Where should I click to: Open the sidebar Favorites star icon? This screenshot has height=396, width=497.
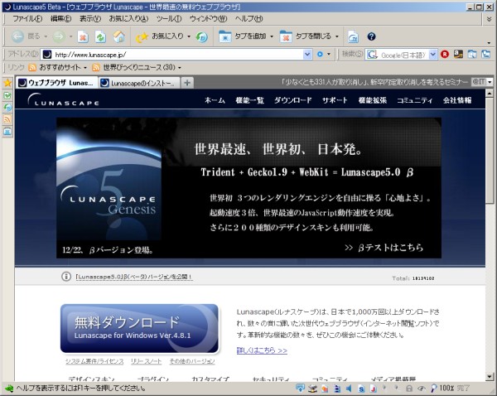coord(7,83)
